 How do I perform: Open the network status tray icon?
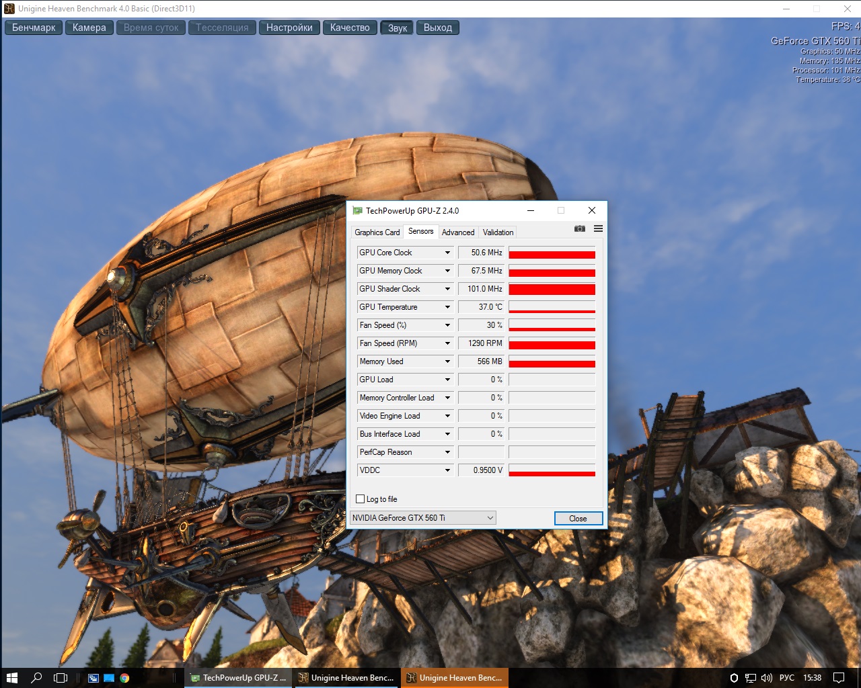(750, 678)
